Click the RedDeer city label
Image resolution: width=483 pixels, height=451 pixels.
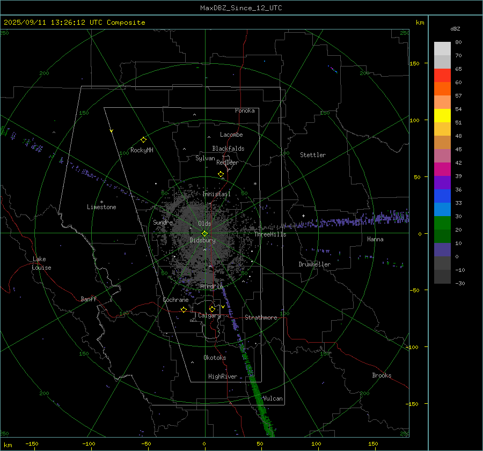coord(228,162)
